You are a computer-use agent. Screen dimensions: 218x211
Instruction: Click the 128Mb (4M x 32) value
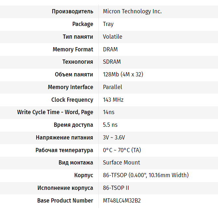point(123,74)
